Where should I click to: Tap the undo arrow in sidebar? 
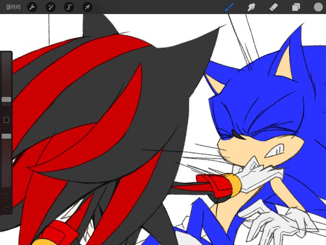point(6,196)
